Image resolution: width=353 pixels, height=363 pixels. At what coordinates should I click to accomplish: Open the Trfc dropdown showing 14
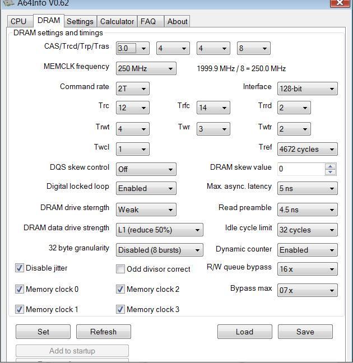click(x=213, y=108)
